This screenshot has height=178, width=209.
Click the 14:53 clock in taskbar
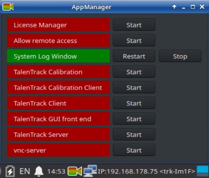(x=56, y=171)
